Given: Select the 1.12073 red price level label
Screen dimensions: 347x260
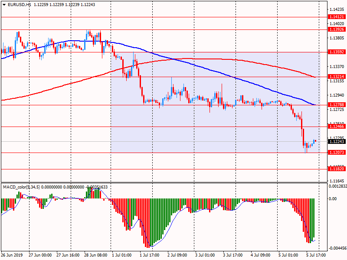Looking at the screenshot, I should (337, 153).
